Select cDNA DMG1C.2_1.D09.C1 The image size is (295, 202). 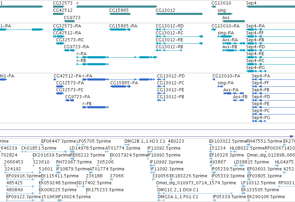[178, 190]
